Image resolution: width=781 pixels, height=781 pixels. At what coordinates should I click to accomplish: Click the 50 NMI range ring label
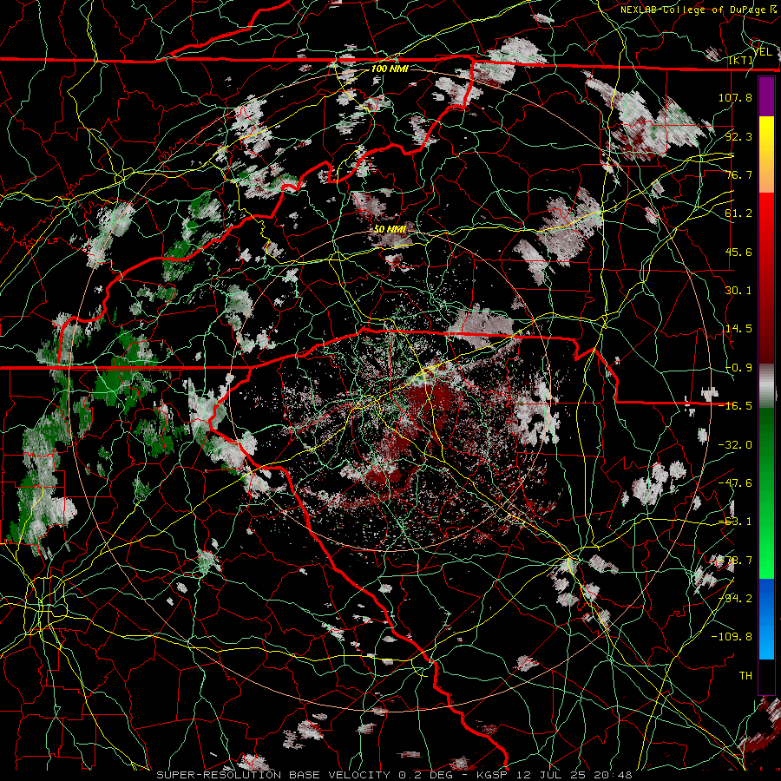click(390, 230)
